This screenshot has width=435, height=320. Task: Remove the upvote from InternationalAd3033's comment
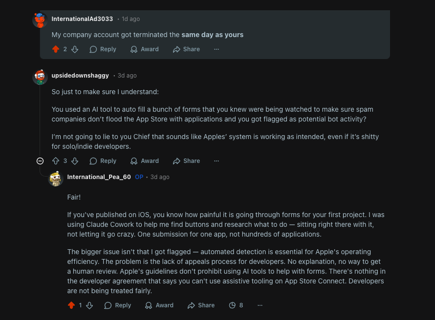pos(56,49)
